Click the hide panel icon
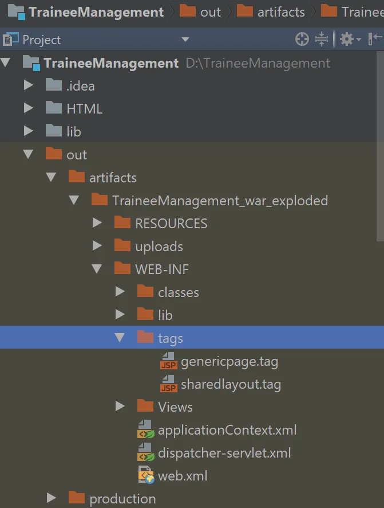This screenshot has height=508, width=384. 375,40
